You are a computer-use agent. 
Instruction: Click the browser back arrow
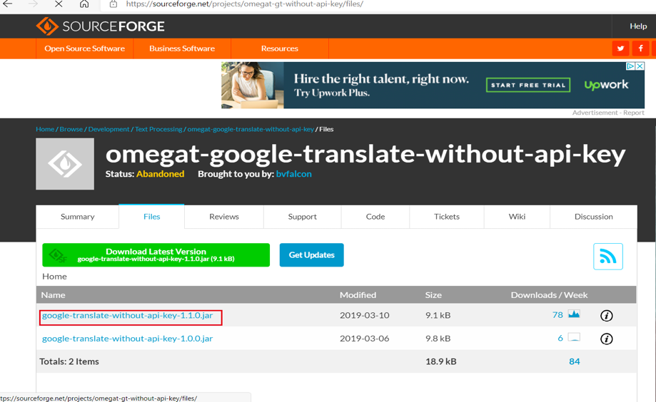pyautogui.click(x=8, y=4)
